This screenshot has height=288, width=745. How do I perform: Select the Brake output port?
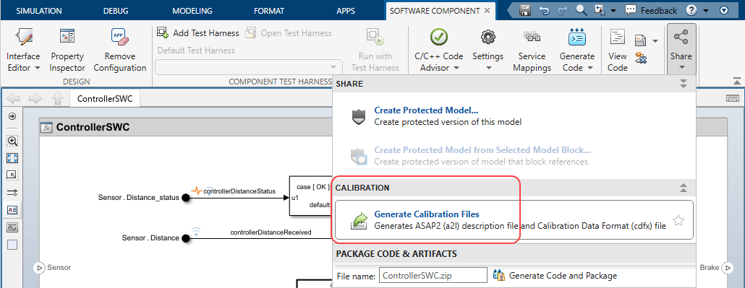coord(728,268)
